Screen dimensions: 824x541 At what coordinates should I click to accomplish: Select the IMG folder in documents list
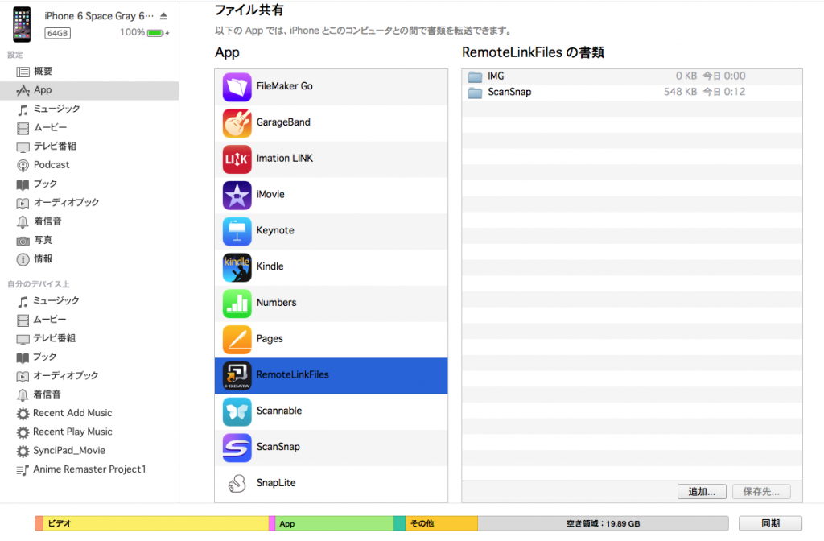point(496,76)
